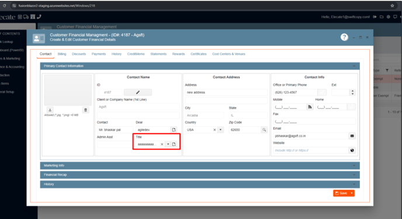Click the Admin Asst input field
This screenshot has height=219, width=402.
click(x=115, y=144)
